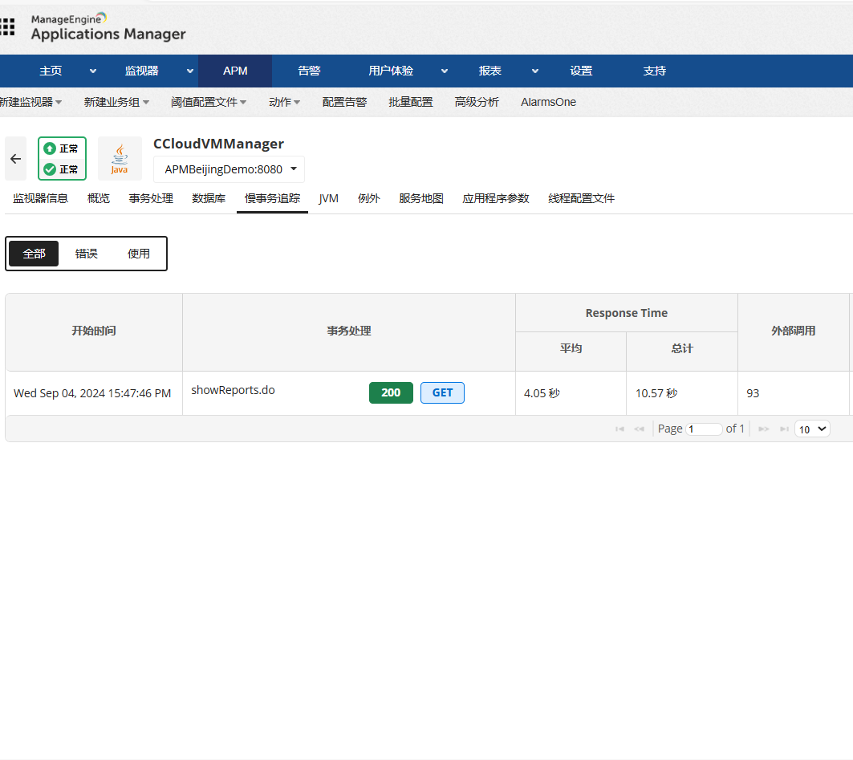Click the 开始时间 column header

[x=94, y=331]
